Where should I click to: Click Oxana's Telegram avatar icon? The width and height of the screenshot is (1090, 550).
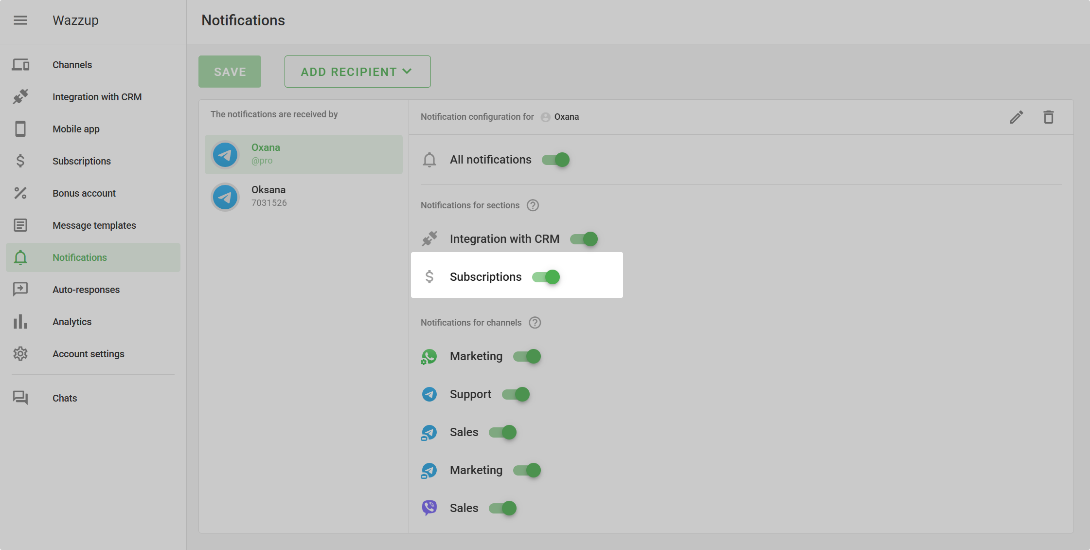coord(225,155)
